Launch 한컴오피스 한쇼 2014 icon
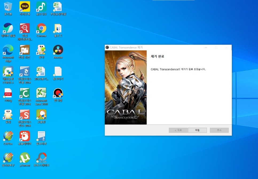 (x=25, y=118)
